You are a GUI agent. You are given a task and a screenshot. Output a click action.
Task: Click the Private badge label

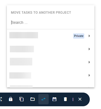point(79,36)
